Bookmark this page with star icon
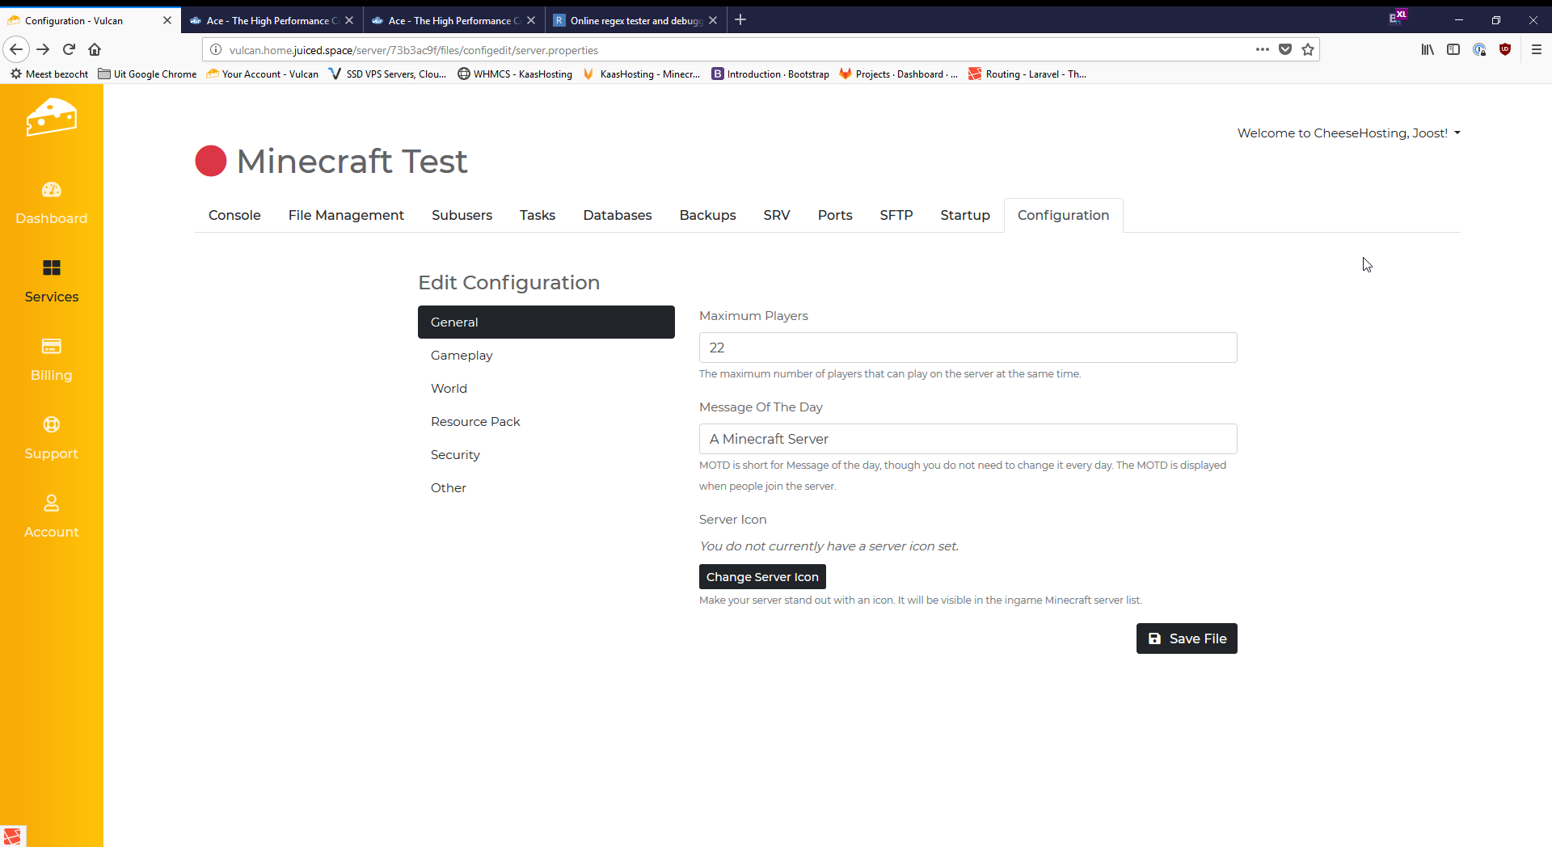This screenshot has width=1552, height=847. tap(1308, 50)
